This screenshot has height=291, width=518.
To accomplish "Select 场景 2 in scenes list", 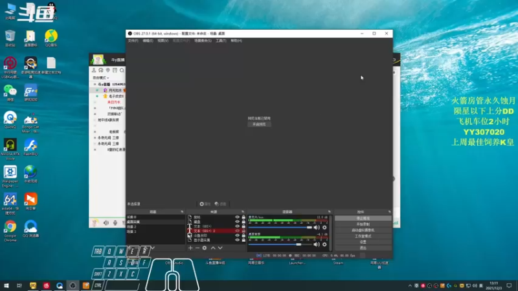I will 155,227.
